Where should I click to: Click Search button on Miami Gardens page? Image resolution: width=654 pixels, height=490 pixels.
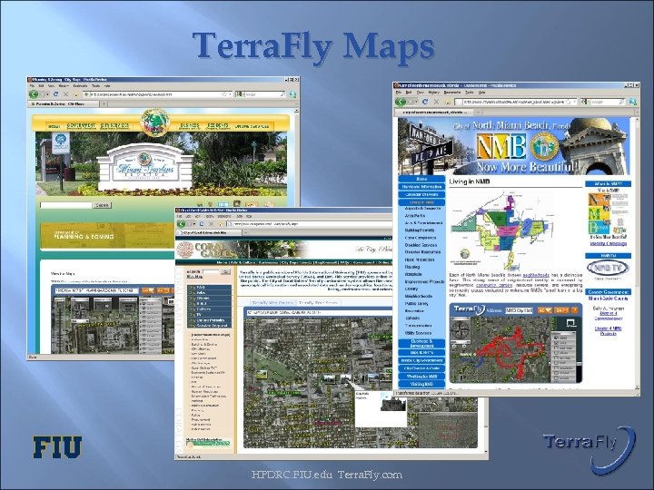click(102, 205)
